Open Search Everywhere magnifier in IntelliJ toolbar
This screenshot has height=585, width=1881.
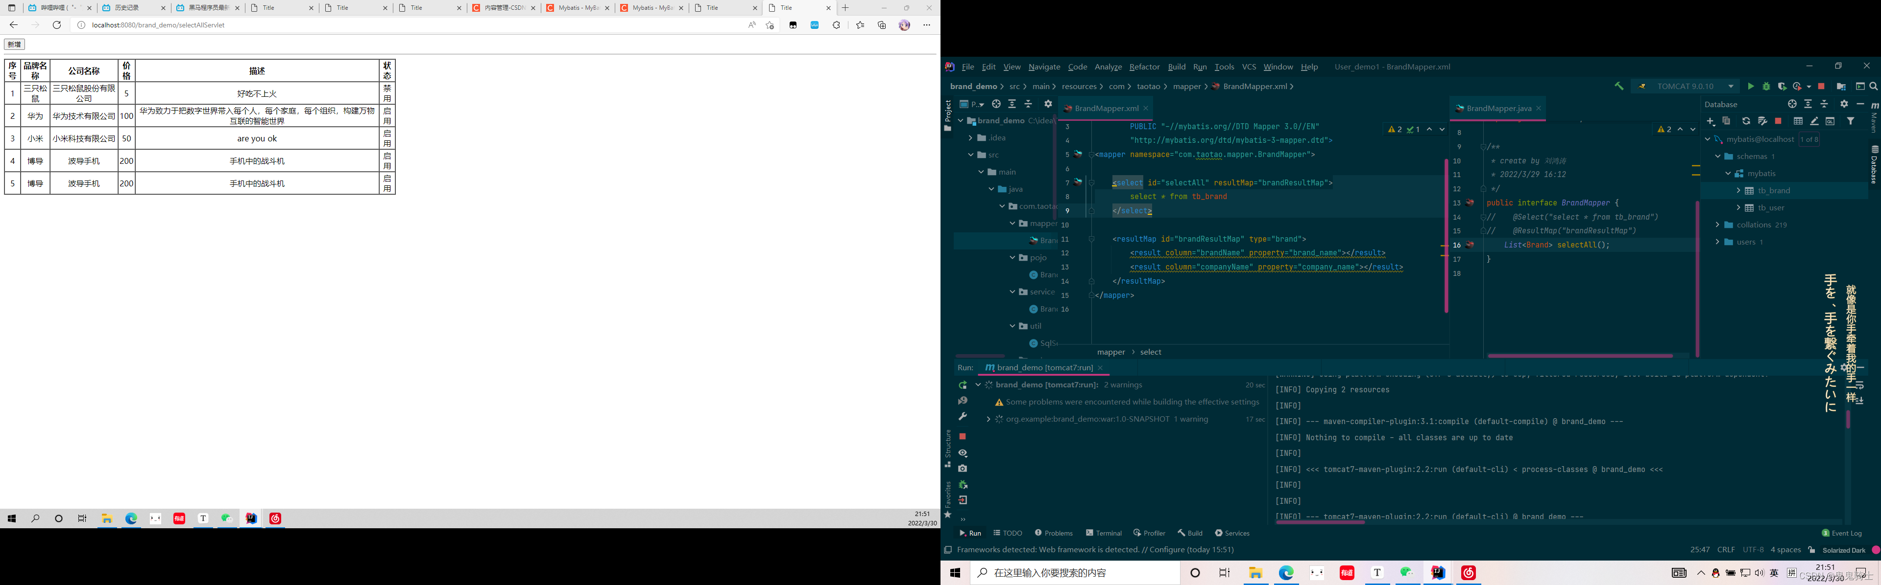1874,86
